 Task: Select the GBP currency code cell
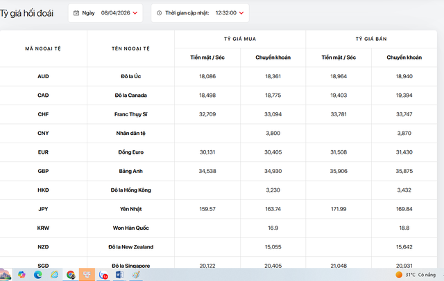tap(43, 171)
